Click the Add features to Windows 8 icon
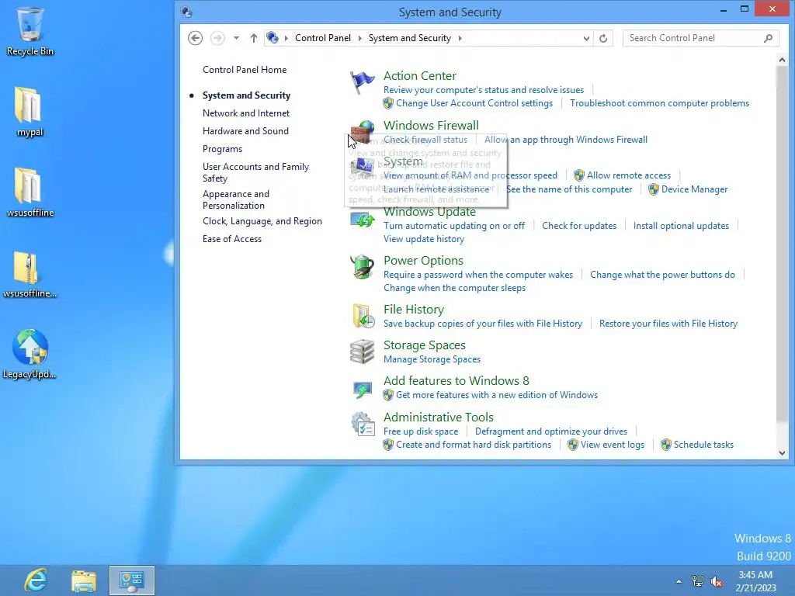Screen dimensions: 795x596 pos(362,390)
